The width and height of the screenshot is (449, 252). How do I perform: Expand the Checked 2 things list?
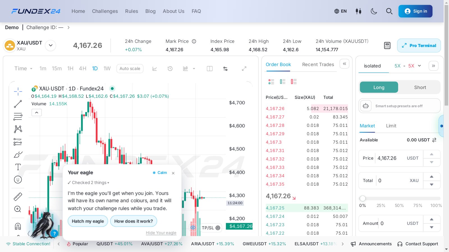[88, 183]
